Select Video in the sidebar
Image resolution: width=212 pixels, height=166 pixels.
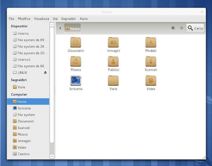pos(28,147)
